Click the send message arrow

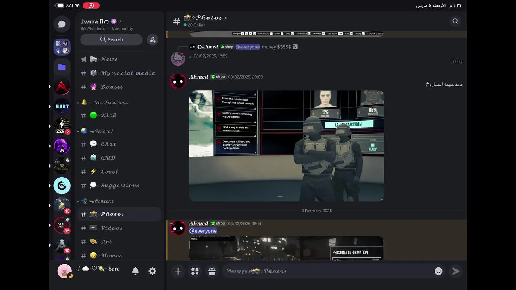coord(456,271)
